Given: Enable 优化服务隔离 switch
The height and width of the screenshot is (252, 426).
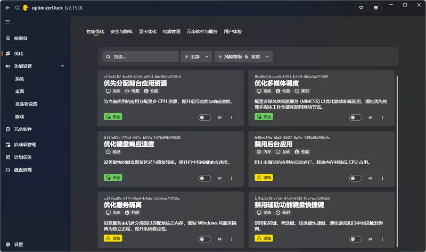Looking at the screenshot, I should click(x=205, y=239).
